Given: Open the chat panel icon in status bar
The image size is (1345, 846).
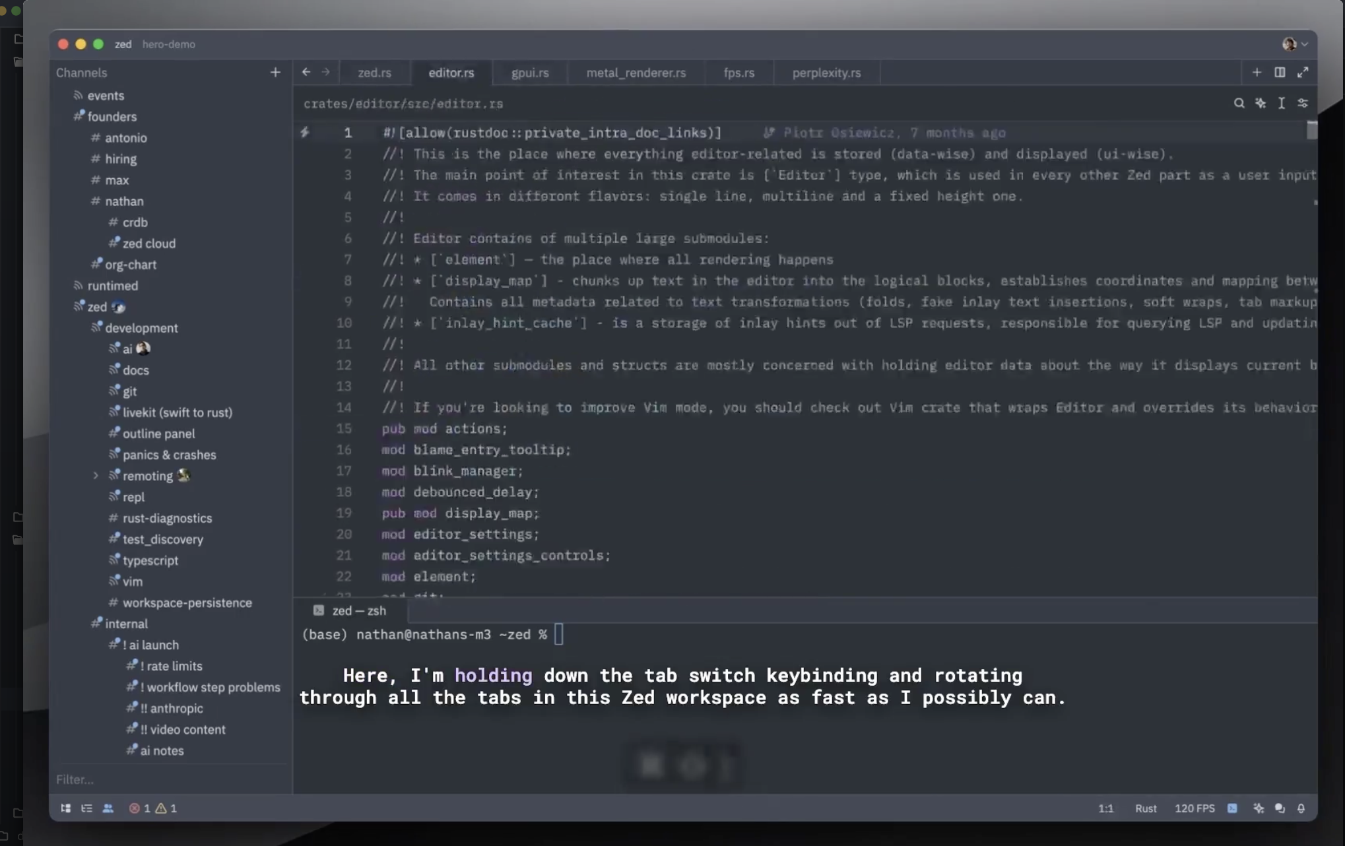Looking at the screenshot, I should click(x=1280, y=808).
